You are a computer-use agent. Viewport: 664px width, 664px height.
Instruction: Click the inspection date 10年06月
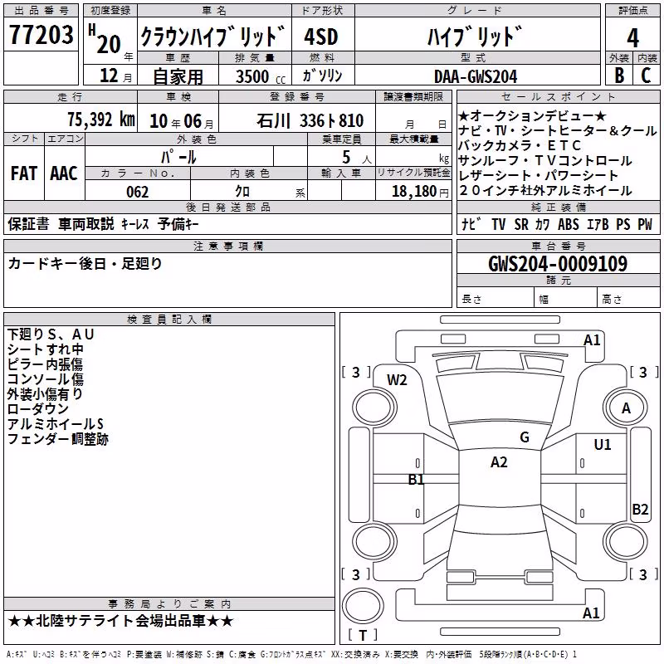[x=182, y=121]
